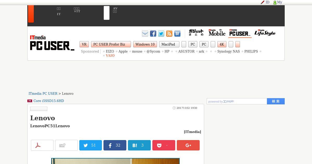Screen dimensions: 312x164
Task: Open the Gadget matome site tab
Action: [x=196, y=33]
